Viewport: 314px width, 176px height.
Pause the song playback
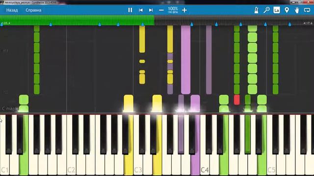click(130, 10)
